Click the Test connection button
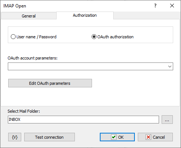Viewport: 181px width, 148px height. click(50, 137)
